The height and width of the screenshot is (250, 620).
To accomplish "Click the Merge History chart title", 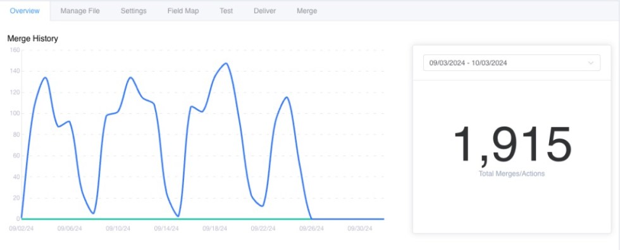I will click(x=33, y=39).
